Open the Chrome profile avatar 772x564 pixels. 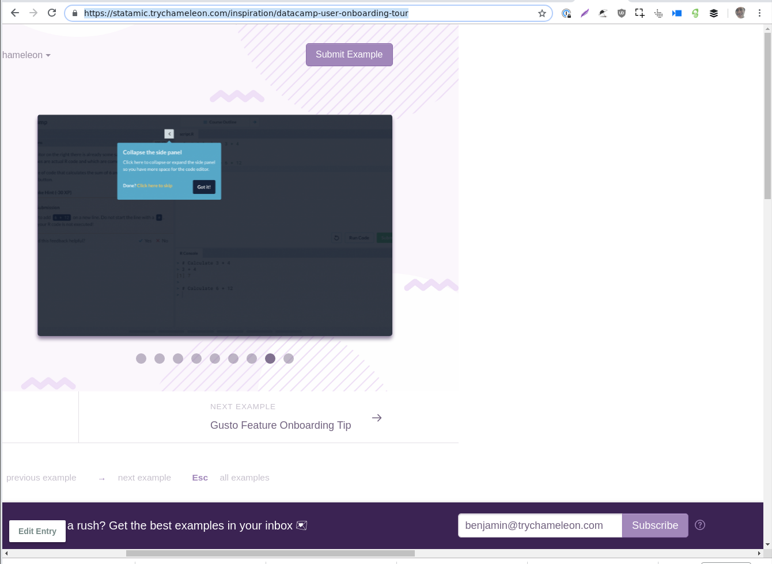click(741, 13)
